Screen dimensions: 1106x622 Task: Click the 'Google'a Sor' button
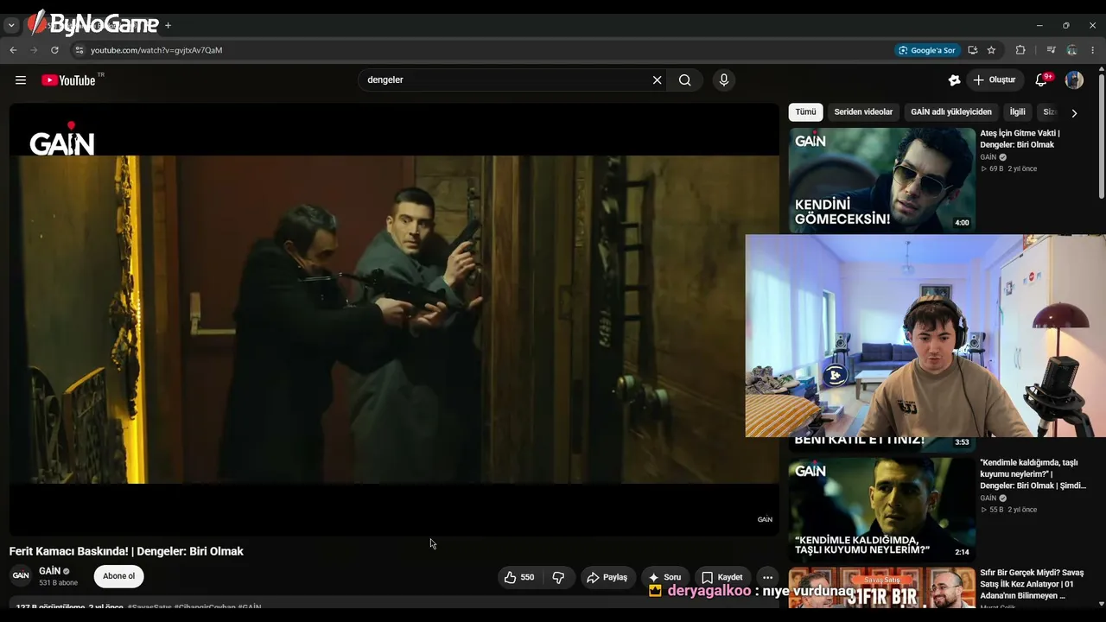click(926, 50)
